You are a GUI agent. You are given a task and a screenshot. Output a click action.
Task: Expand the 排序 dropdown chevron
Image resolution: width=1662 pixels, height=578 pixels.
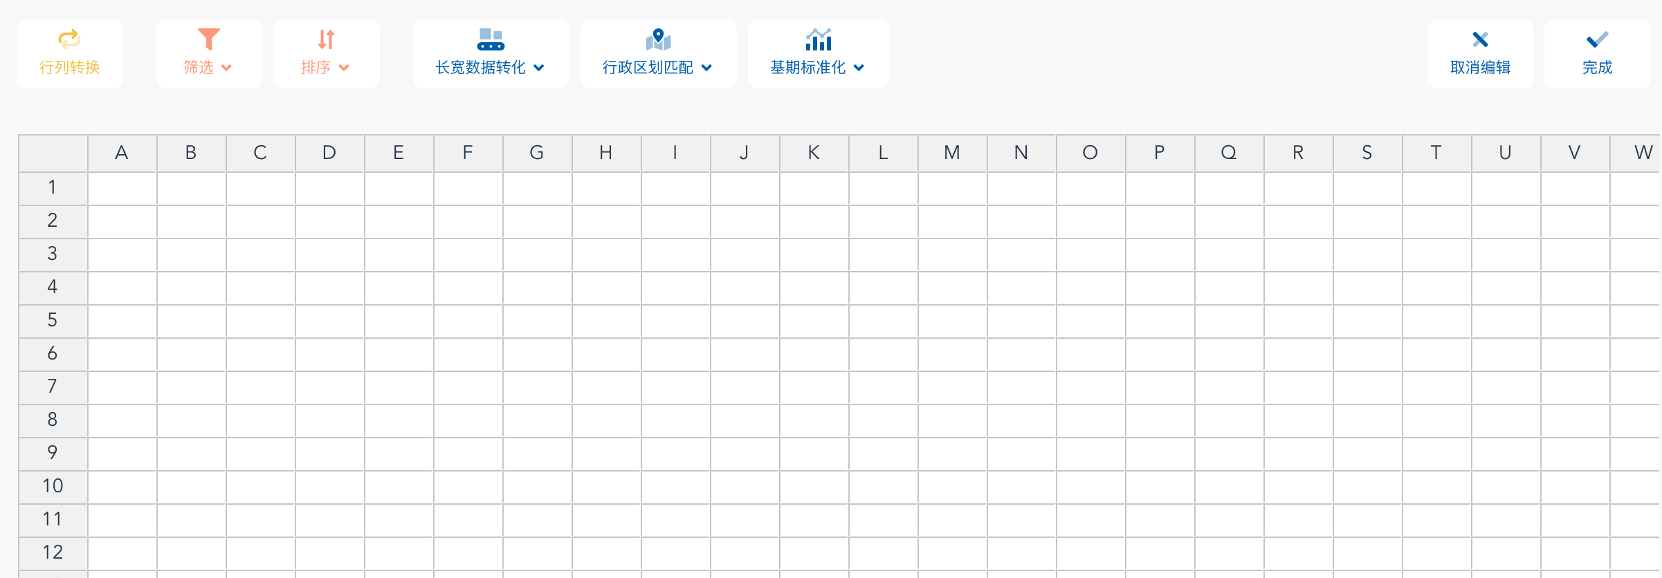344,68
